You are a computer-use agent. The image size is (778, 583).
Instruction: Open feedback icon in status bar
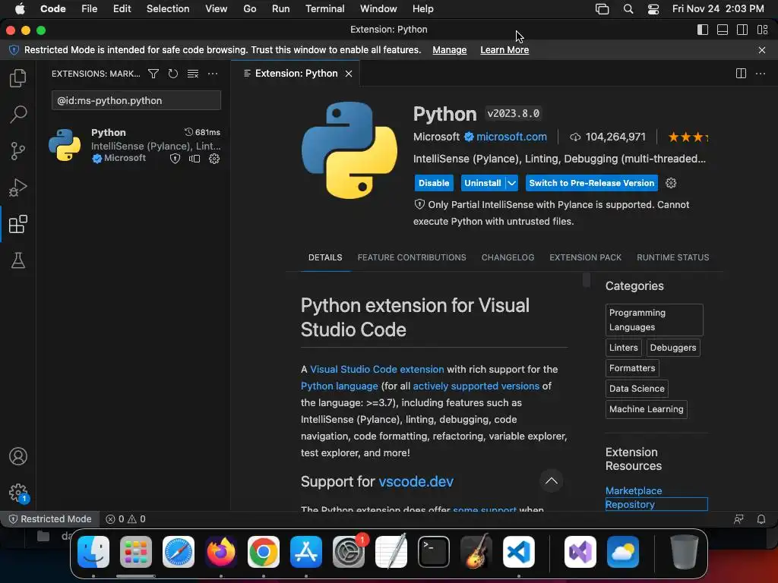738,519
